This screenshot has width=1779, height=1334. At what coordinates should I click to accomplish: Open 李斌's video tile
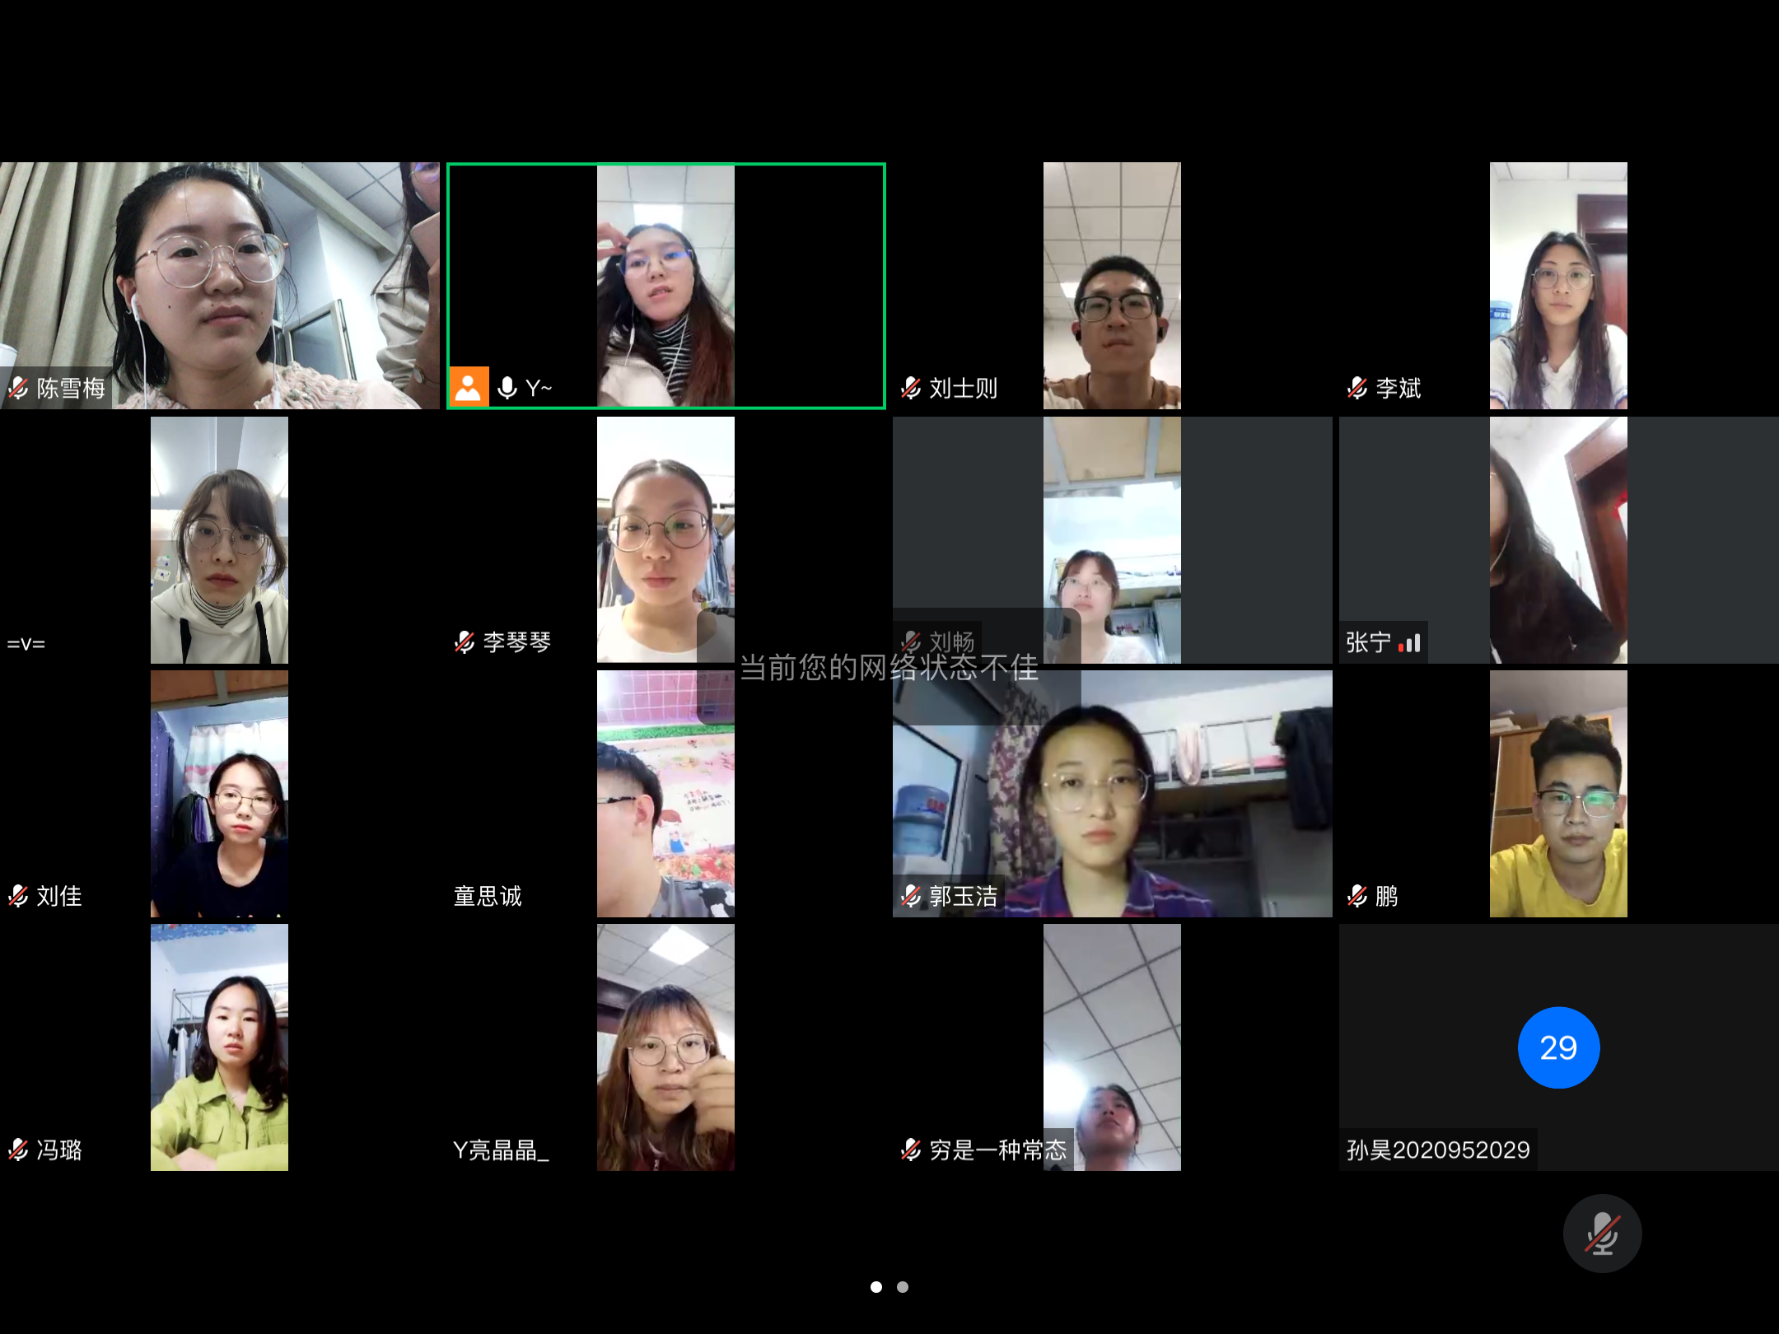1558,286
